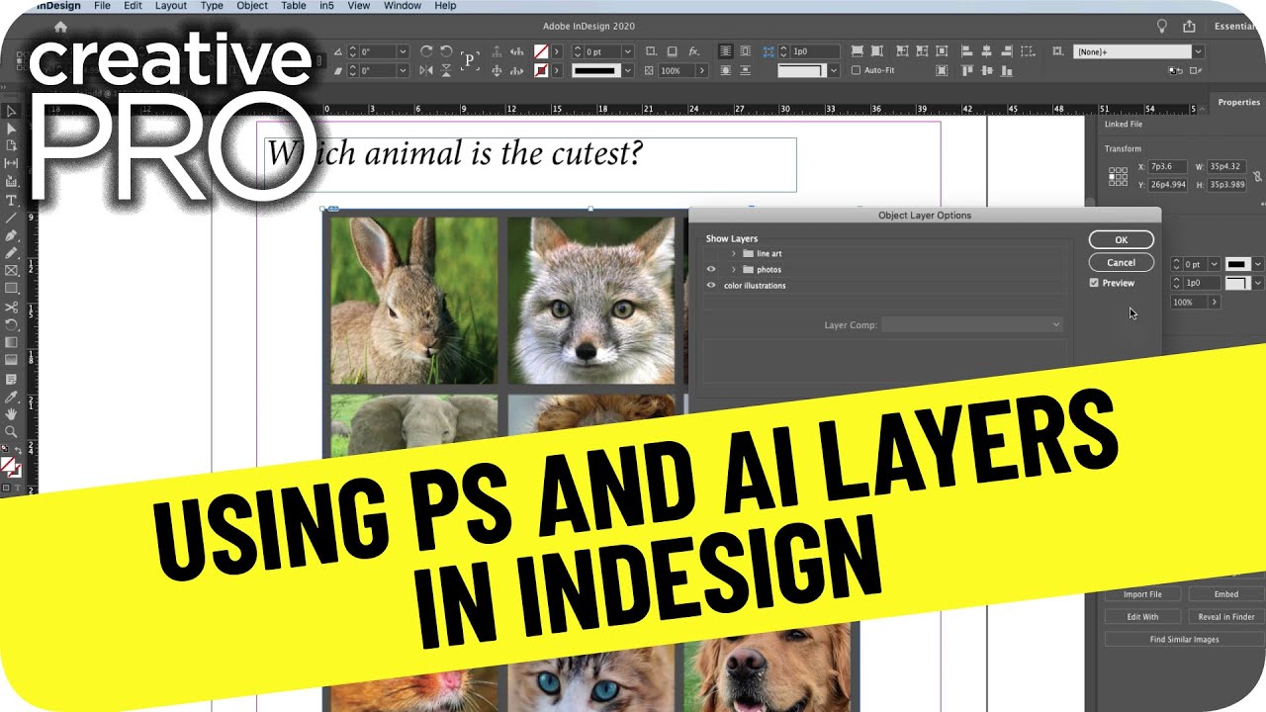Image resolution: width=1266 pixels, height=712 pixels.
Task: Click the Flip Horizontal icon
Action: click(426, 71)
